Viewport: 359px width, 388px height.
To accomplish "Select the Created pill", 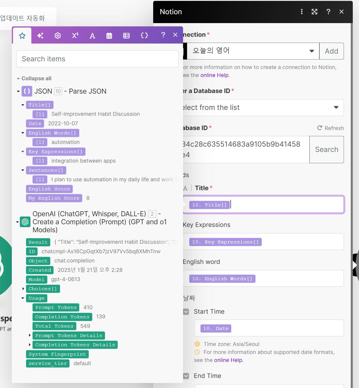I will pyautogui.click(x=40, y=270).
